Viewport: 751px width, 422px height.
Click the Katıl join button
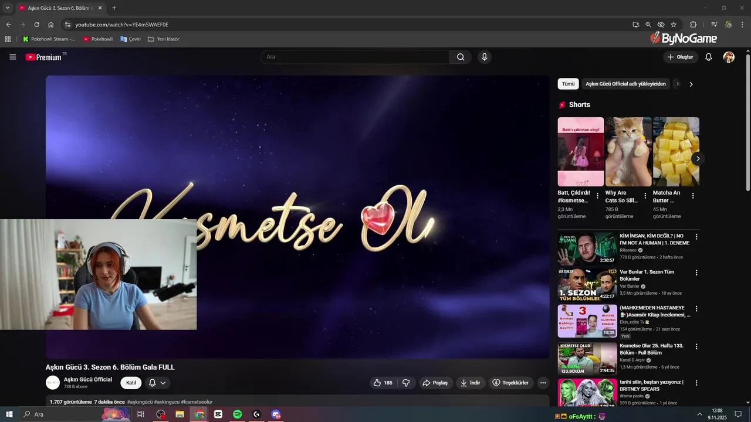pyautogui.click(x=131, y=383)
